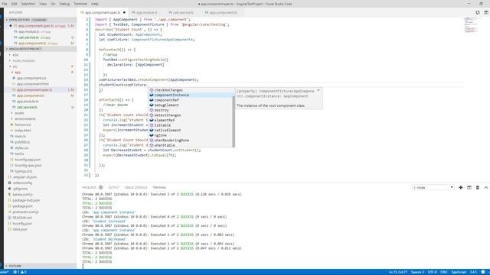Close the suggestion details popup
Screen dimensions: 490x275
tap(318, 90)
